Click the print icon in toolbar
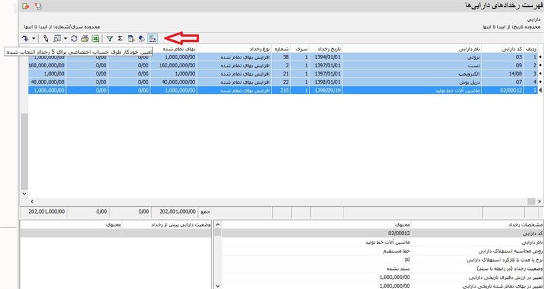The height and width of the screenshot is (289, 544). pos(84,39)
